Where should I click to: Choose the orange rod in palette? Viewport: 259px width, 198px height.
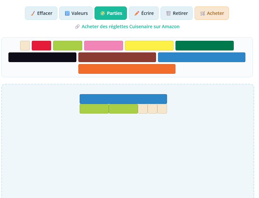(127, 69)
